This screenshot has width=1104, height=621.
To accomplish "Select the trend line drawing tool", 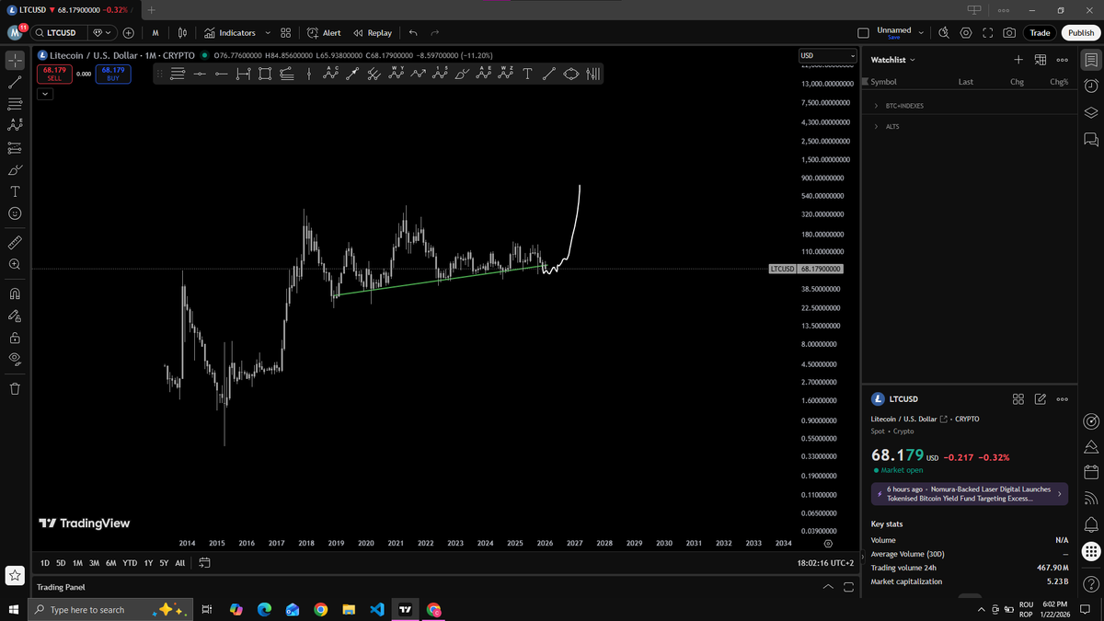I will 15,82.
